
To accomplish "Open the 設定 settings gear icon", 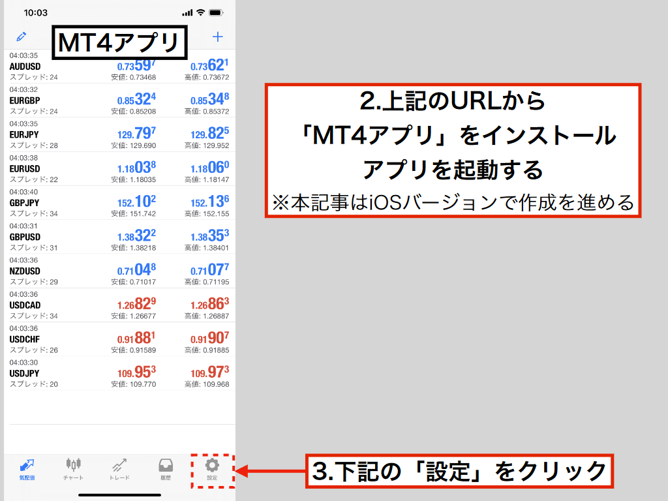I will coord(211,468).
